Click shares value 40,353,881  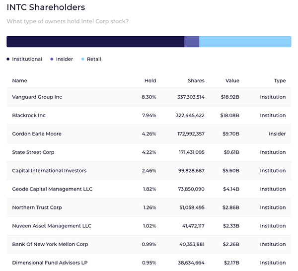(x=192, y=244)
